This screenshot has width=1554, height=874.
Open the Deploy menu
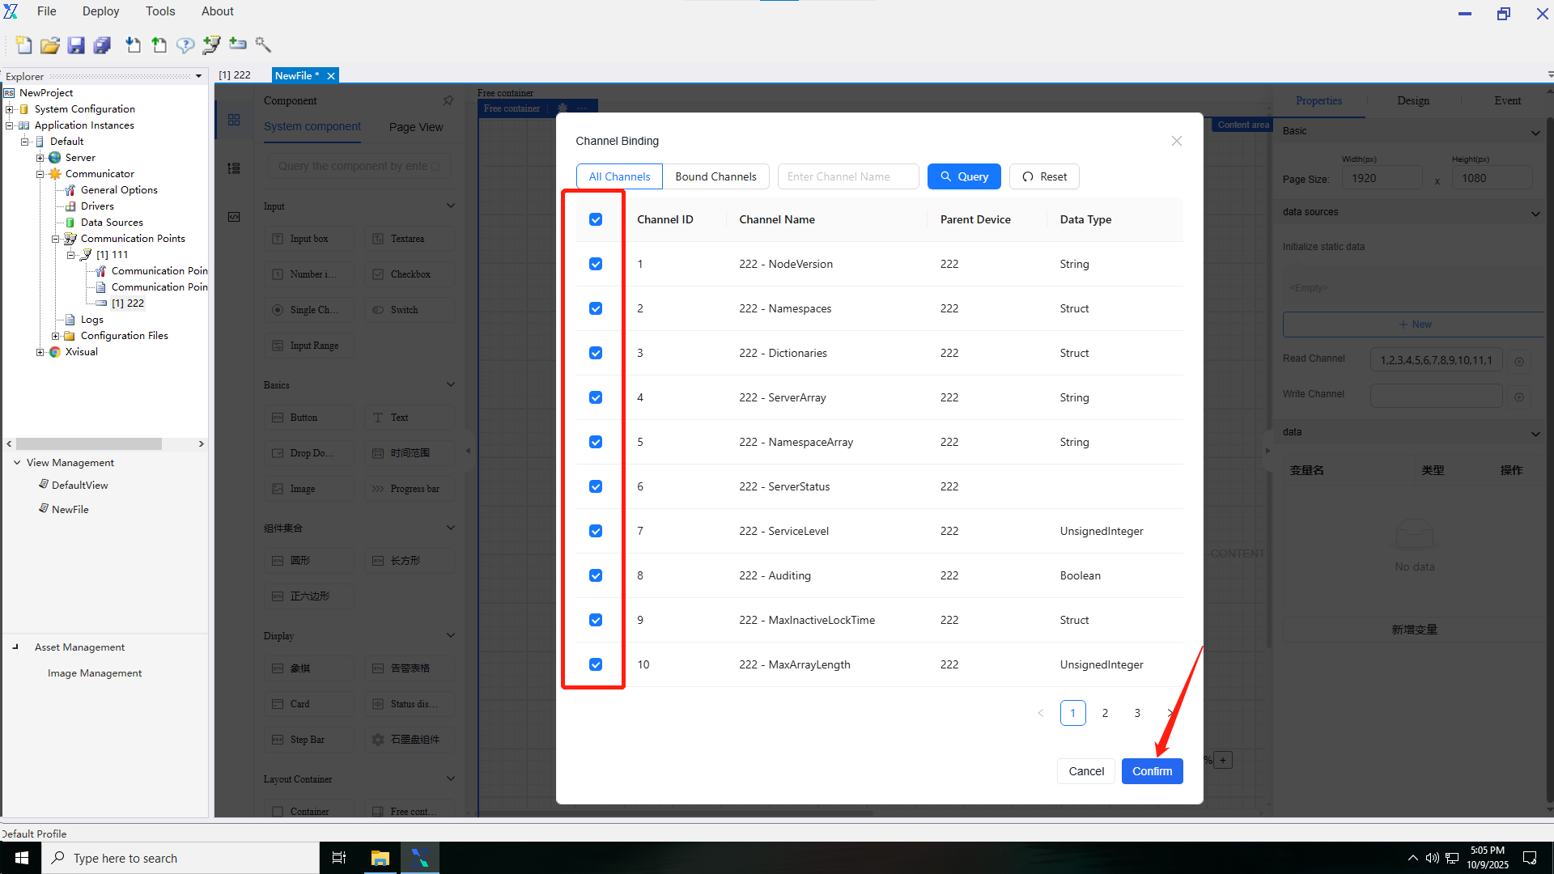(x=100, y=11)
